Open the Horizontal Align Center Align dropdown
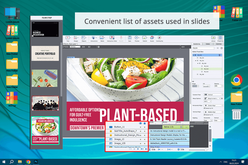This screenshot has height=165, width=248. click(213, 105)
